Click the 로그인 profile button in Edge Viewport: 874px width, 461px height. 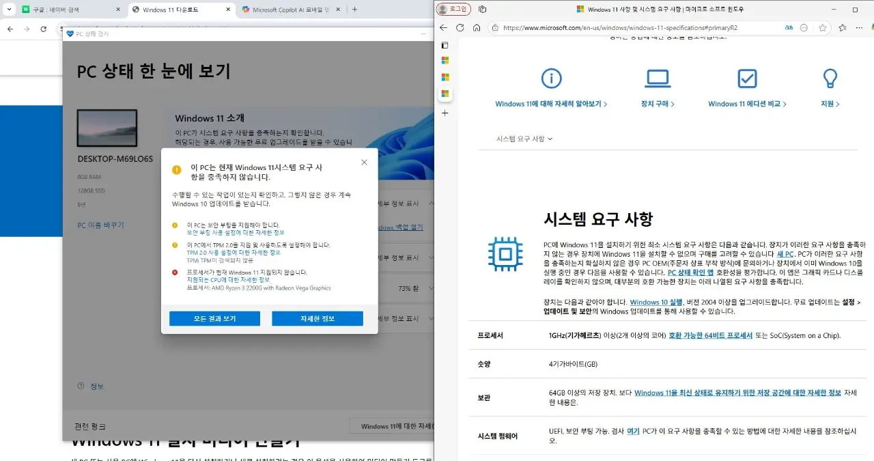(453, 10)
